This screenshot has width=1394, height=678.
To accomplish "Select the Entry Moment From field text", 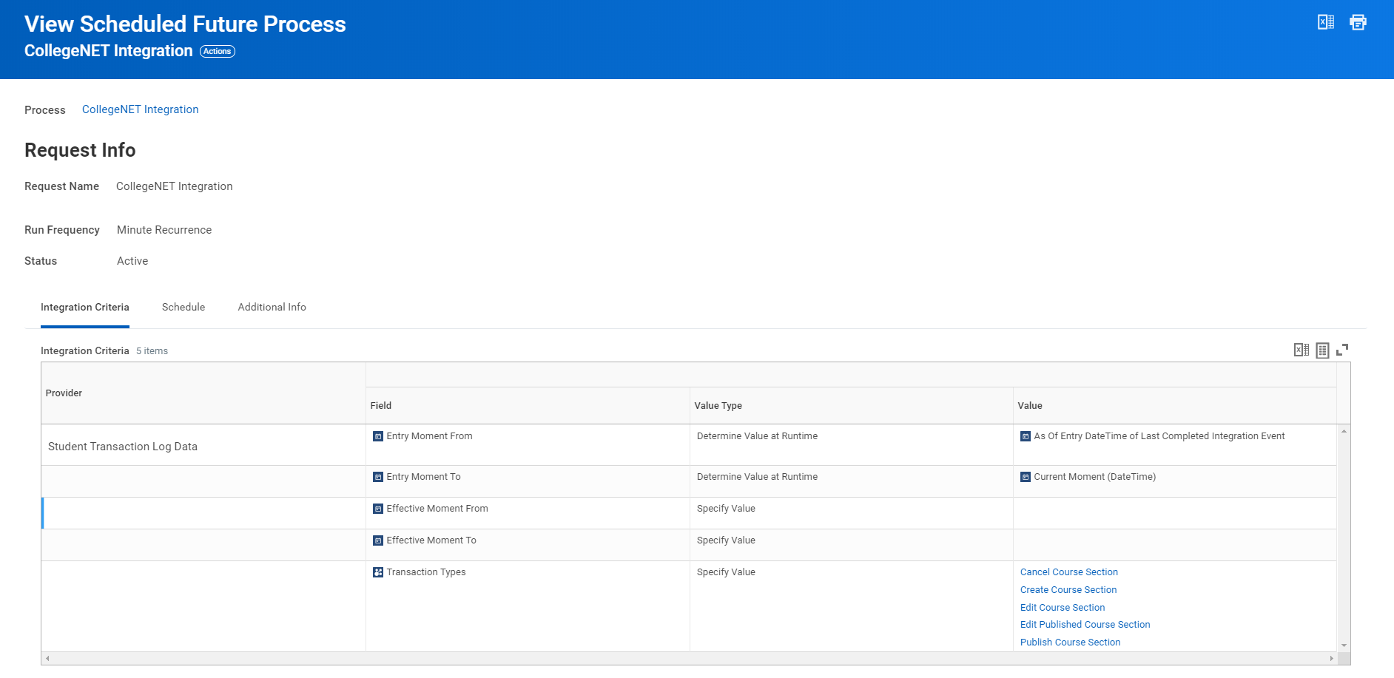I will (429, 436).
